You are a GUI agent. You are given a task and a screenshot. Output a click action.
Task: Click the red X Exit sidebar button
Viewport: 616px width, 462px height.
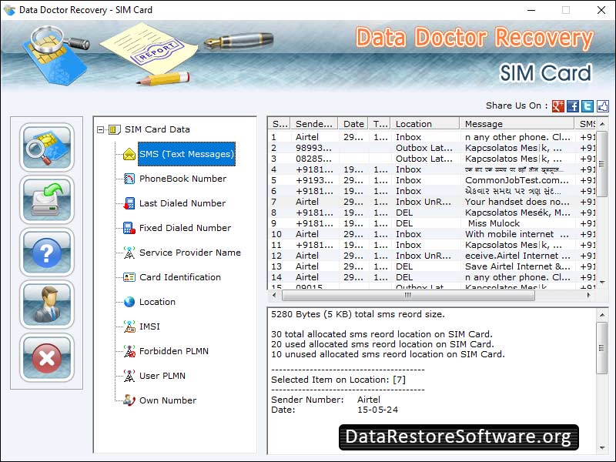pyautogui.click(x=47, y=357)
